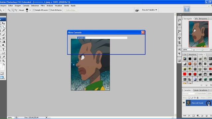Expand the collapsed panel dock arrows
The width and height of the screenshot is (212, 119).
180,15
